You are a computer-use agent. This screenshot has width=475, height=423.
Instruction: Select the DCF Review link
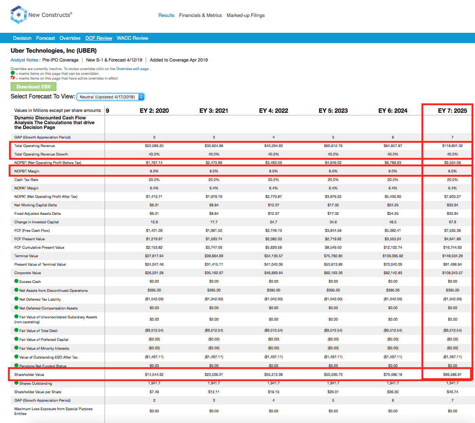tap(99, 38)
